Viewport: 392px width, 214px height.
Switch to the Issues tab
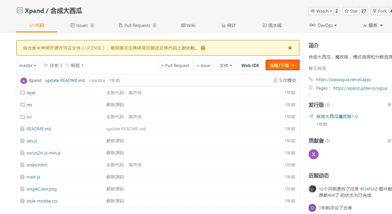tap(82, 25)
